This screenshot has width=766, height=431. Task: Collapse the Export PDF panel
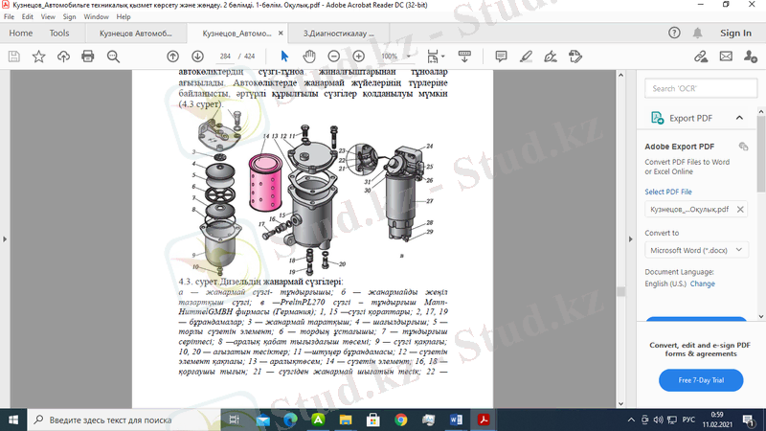pos(737,118)
